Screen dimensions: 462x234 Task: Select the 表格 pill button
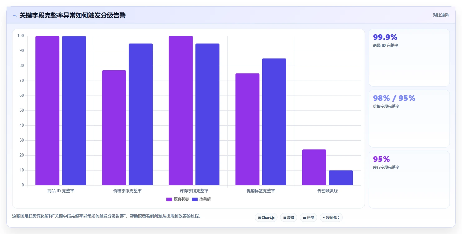pyautogui.click(x=288, y=218)
